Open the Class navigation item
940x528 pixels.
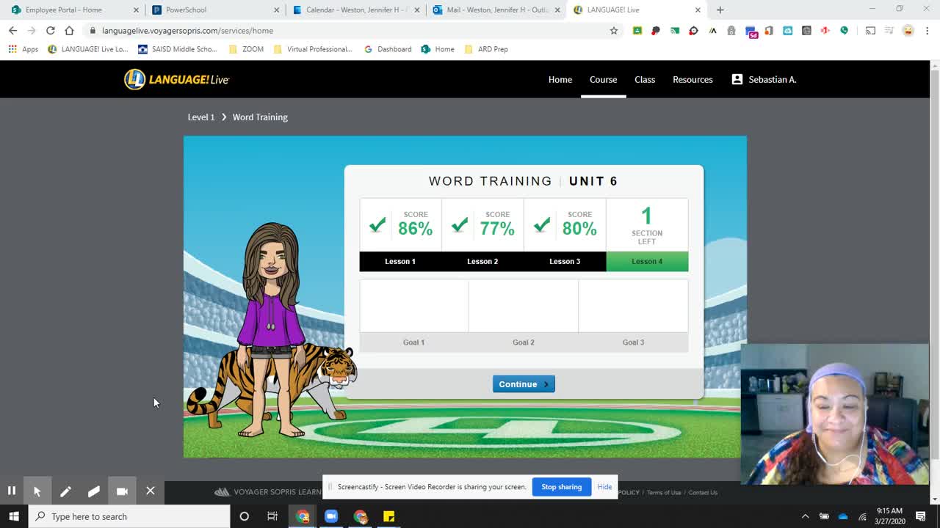pyautogui.click(x=645, y=79)
